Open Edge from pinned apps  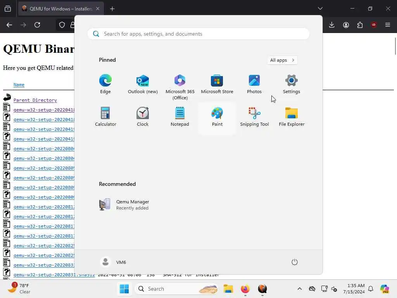(x=105, y=84)
